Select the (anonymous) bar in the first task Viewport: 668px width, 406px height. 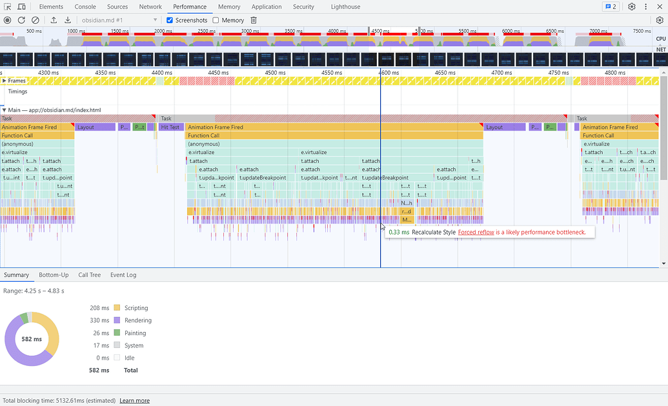pyautogui.click(x=37, y=144)
